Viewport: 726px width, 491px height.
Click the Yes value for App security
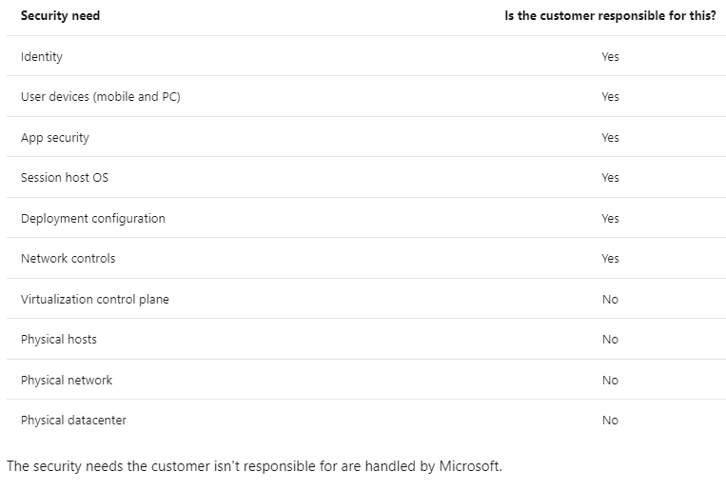[x=610, y=138]
